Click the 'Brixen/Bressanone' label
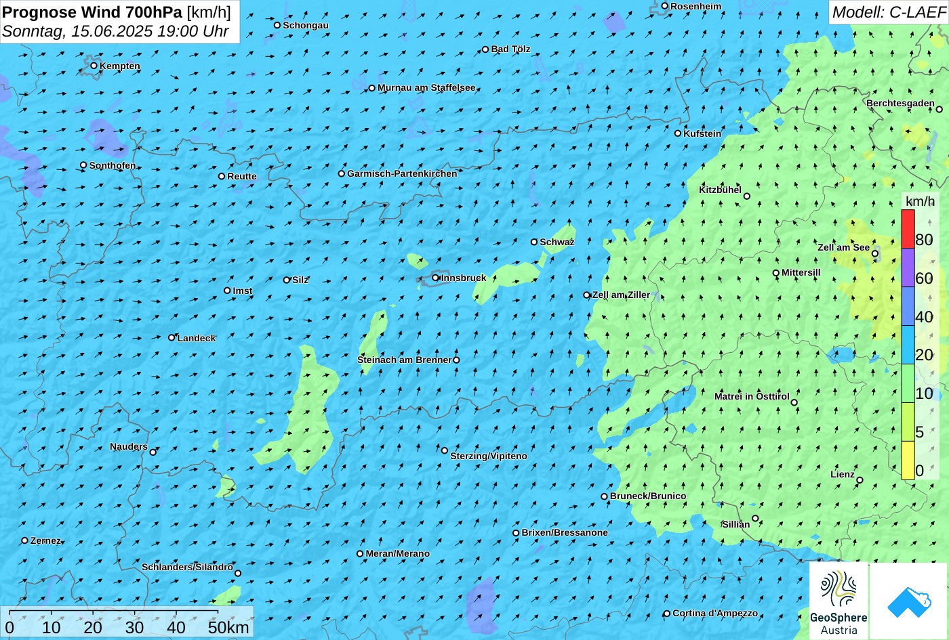The height and width of the screenshot is (640, 949). click(x=565, y=532)
